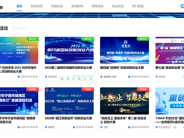Open the 2022第二届明月湖国际创新创业大赛 title link

point(68,68)
